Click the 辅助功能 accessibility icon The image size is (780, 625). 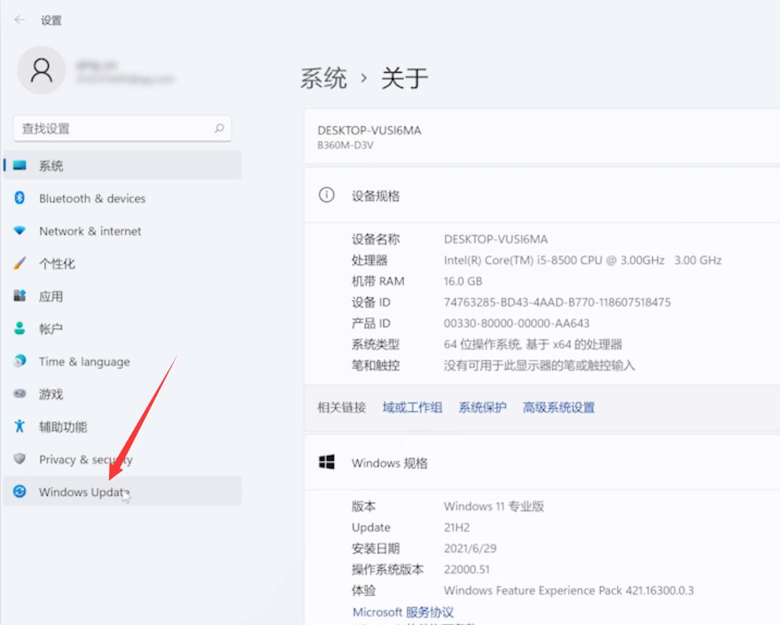[x=20, y=426]
